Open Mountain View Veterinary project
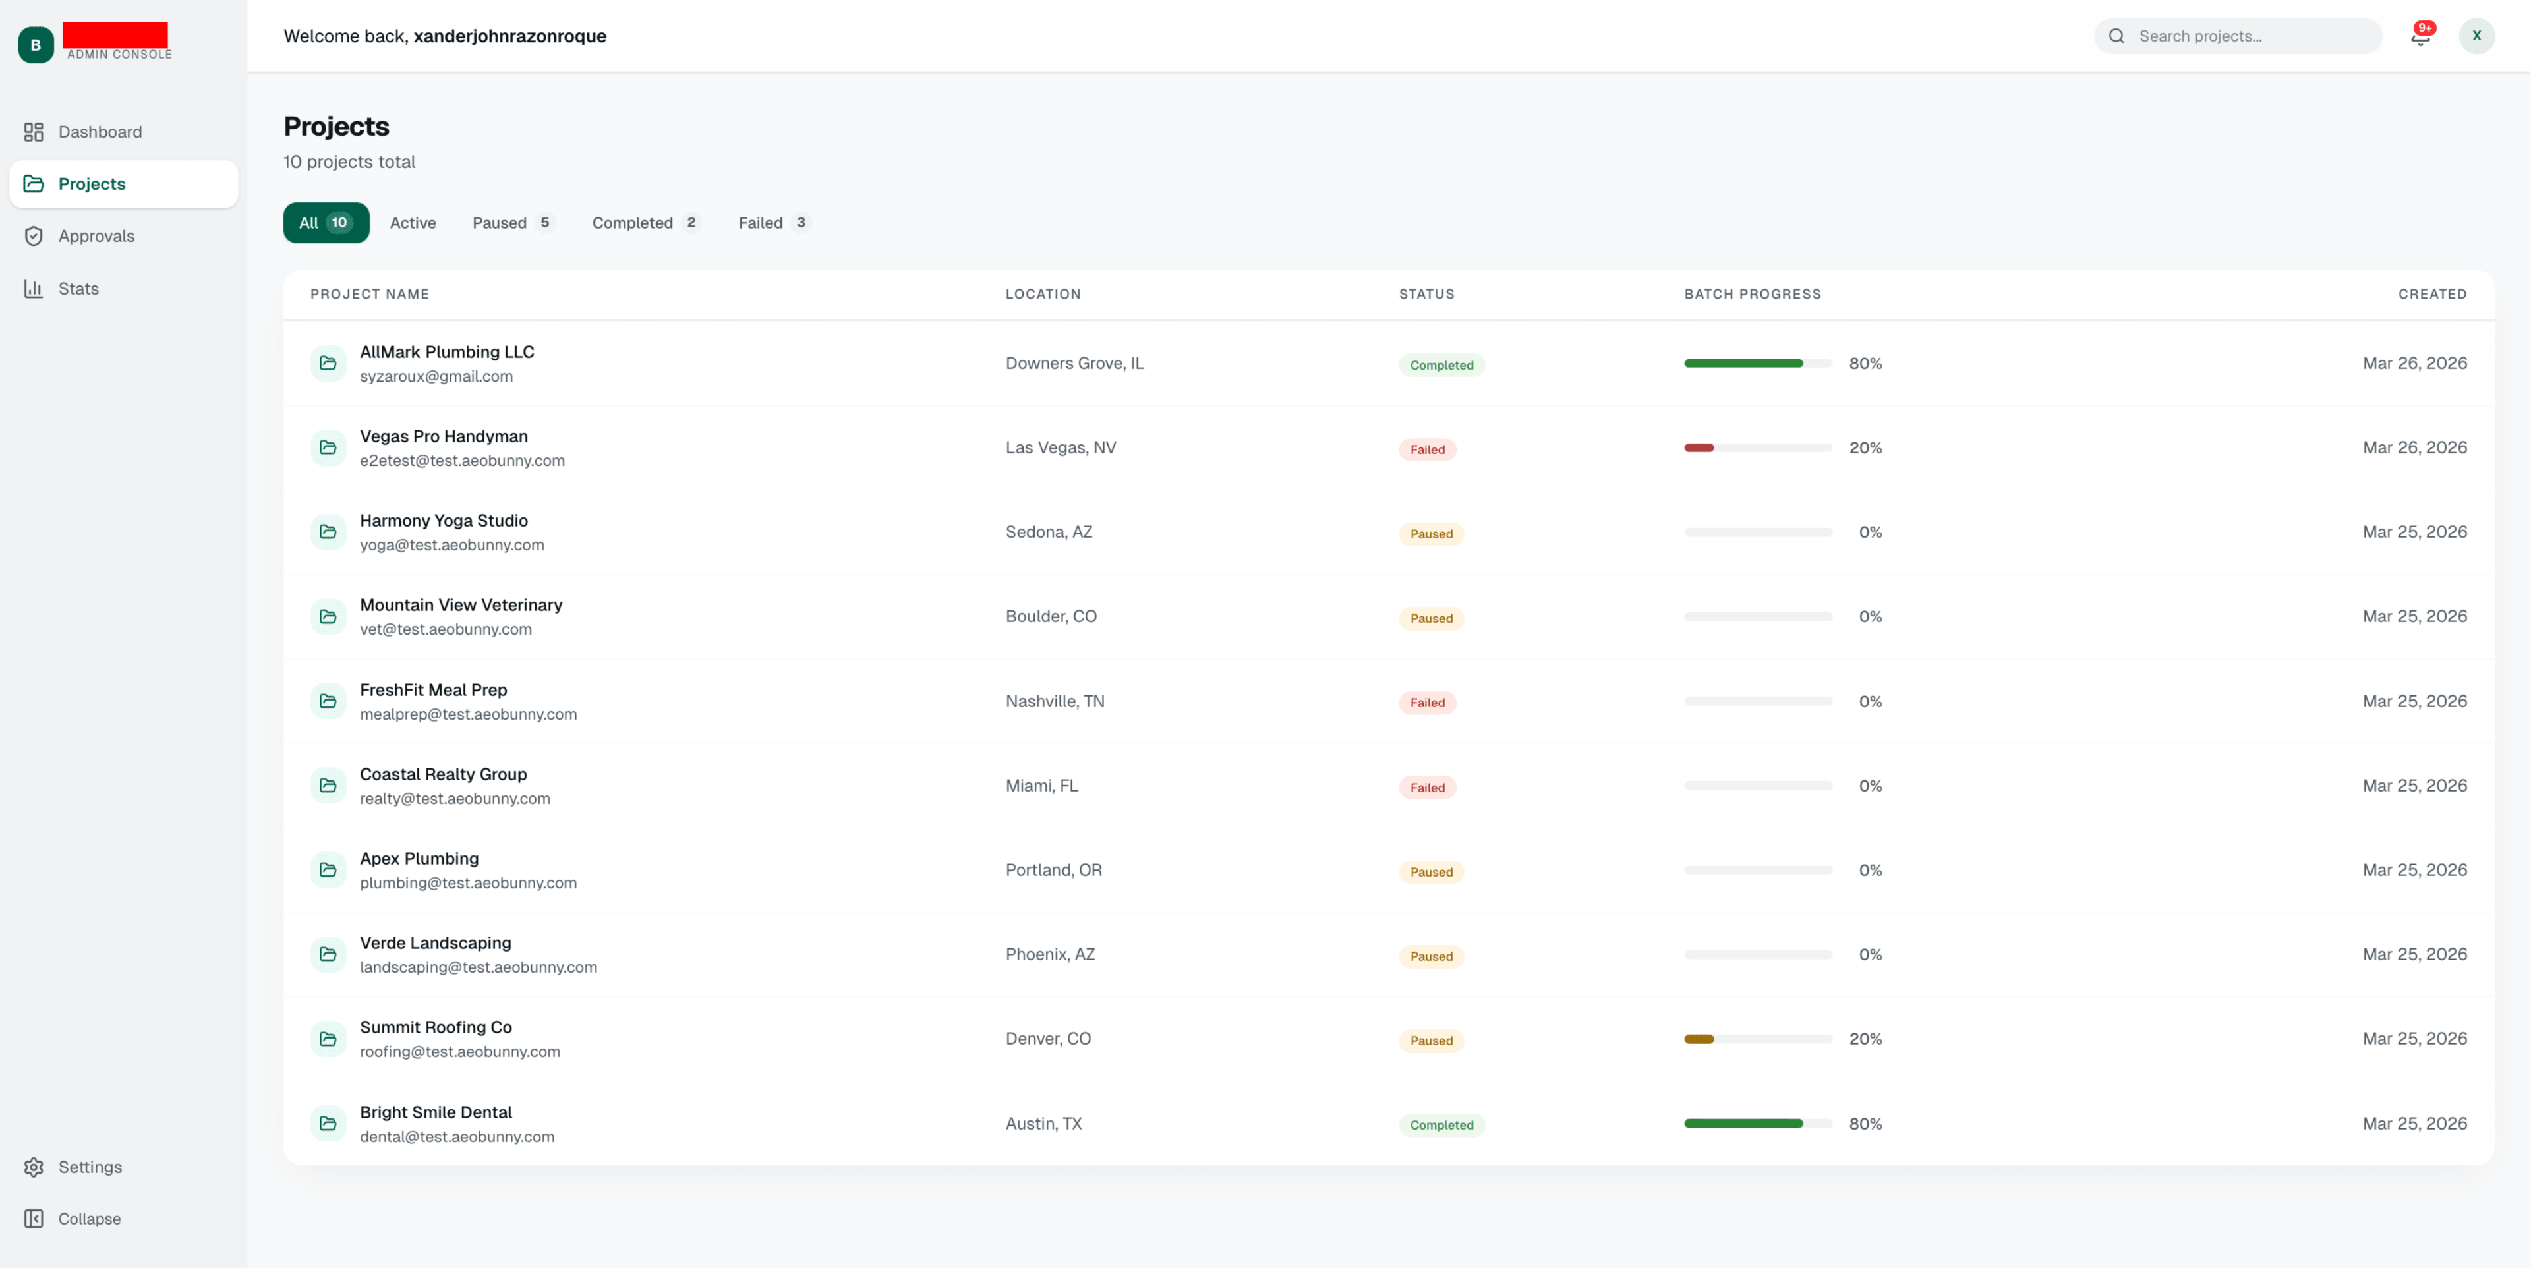 click(461, 605)
